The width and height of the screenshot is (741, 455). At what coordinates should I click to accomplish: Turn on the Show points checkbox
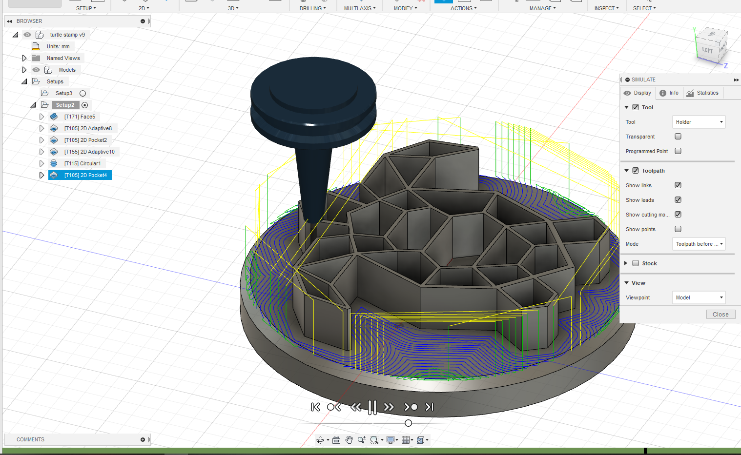click(678, 229)
